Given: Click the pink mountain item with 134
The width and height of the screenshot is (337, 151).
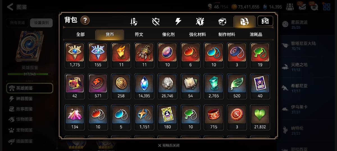Looking at the screenshot, I should (x=75, y=117).
